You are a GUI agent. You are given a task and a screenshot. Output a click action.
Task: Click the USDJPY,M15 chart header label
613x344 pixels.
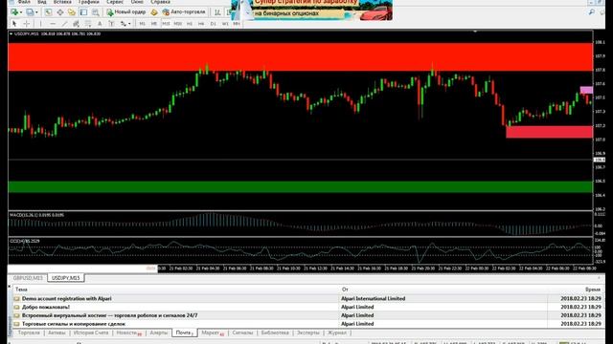click(x=57, y=34)
